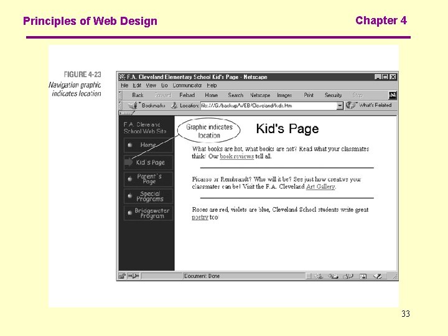Minimize the Netscape window
The image size is (448, 336).
point(378,77)
